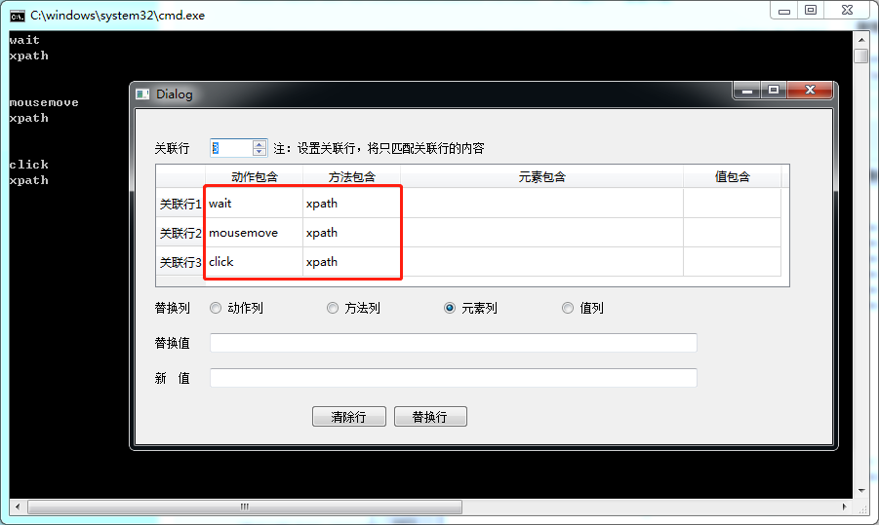This screenshot has height=525, width=879.
Task: Click the 新值 input field
Action: pos(454,378)
